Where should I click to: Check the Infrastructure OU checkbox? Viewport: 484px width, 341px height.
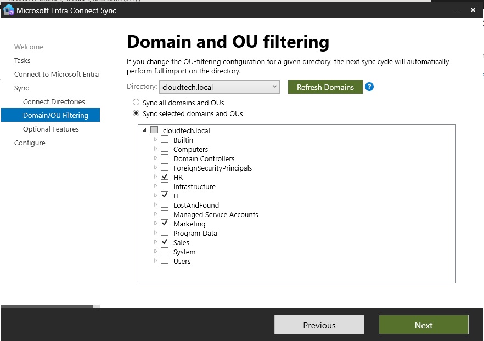165,186
